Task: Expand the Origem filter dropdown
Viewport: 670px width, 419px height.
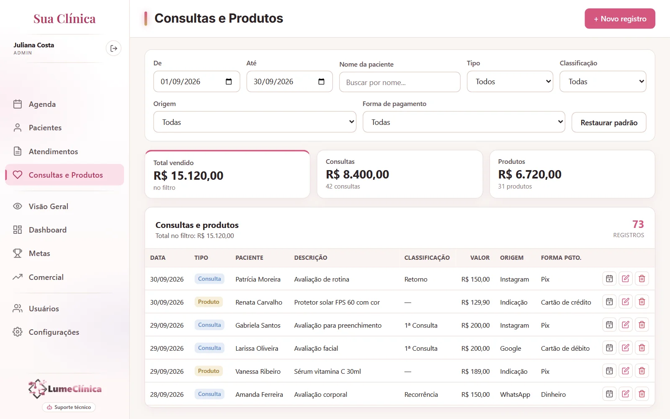Action: coord(255,122)
